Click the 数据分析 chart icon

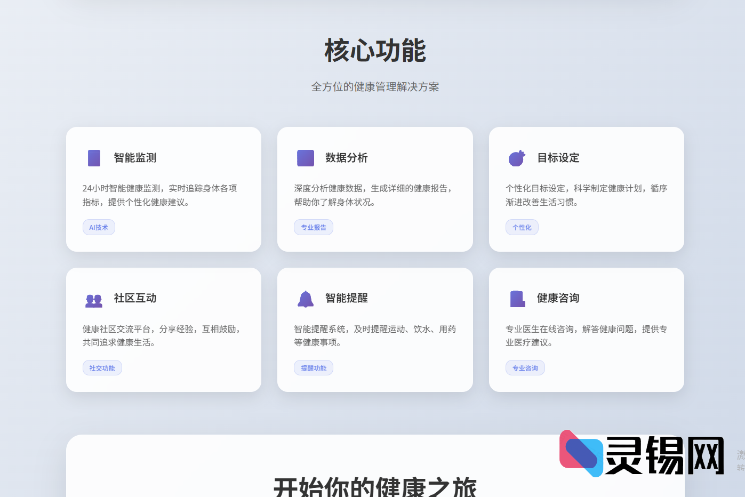pos(306,158)
